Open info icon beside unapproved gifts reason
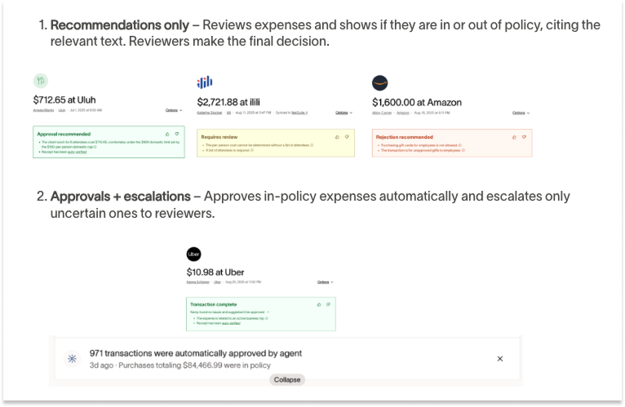Viewport: 625px width, 407px height. pos(463,150)
